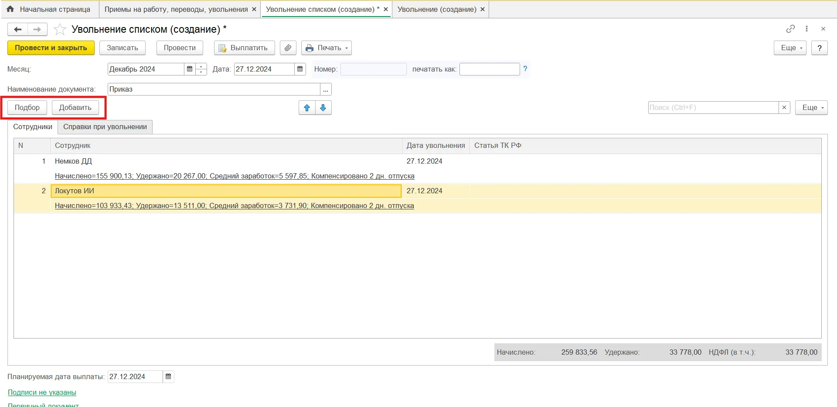Switch to Справки при увольнении tab
Image resolution: width=837 pixels, height=407 pixels.
tap(105, 127)
